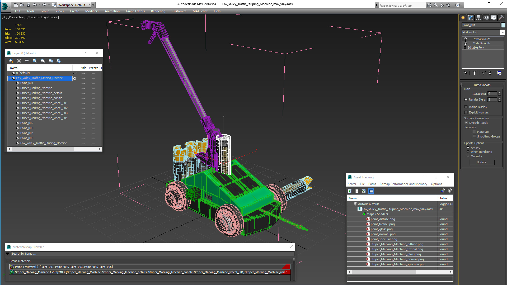The image size is (507, 285).
Task: Open the Modify command panel tab
Action: [x=471, y=18]
